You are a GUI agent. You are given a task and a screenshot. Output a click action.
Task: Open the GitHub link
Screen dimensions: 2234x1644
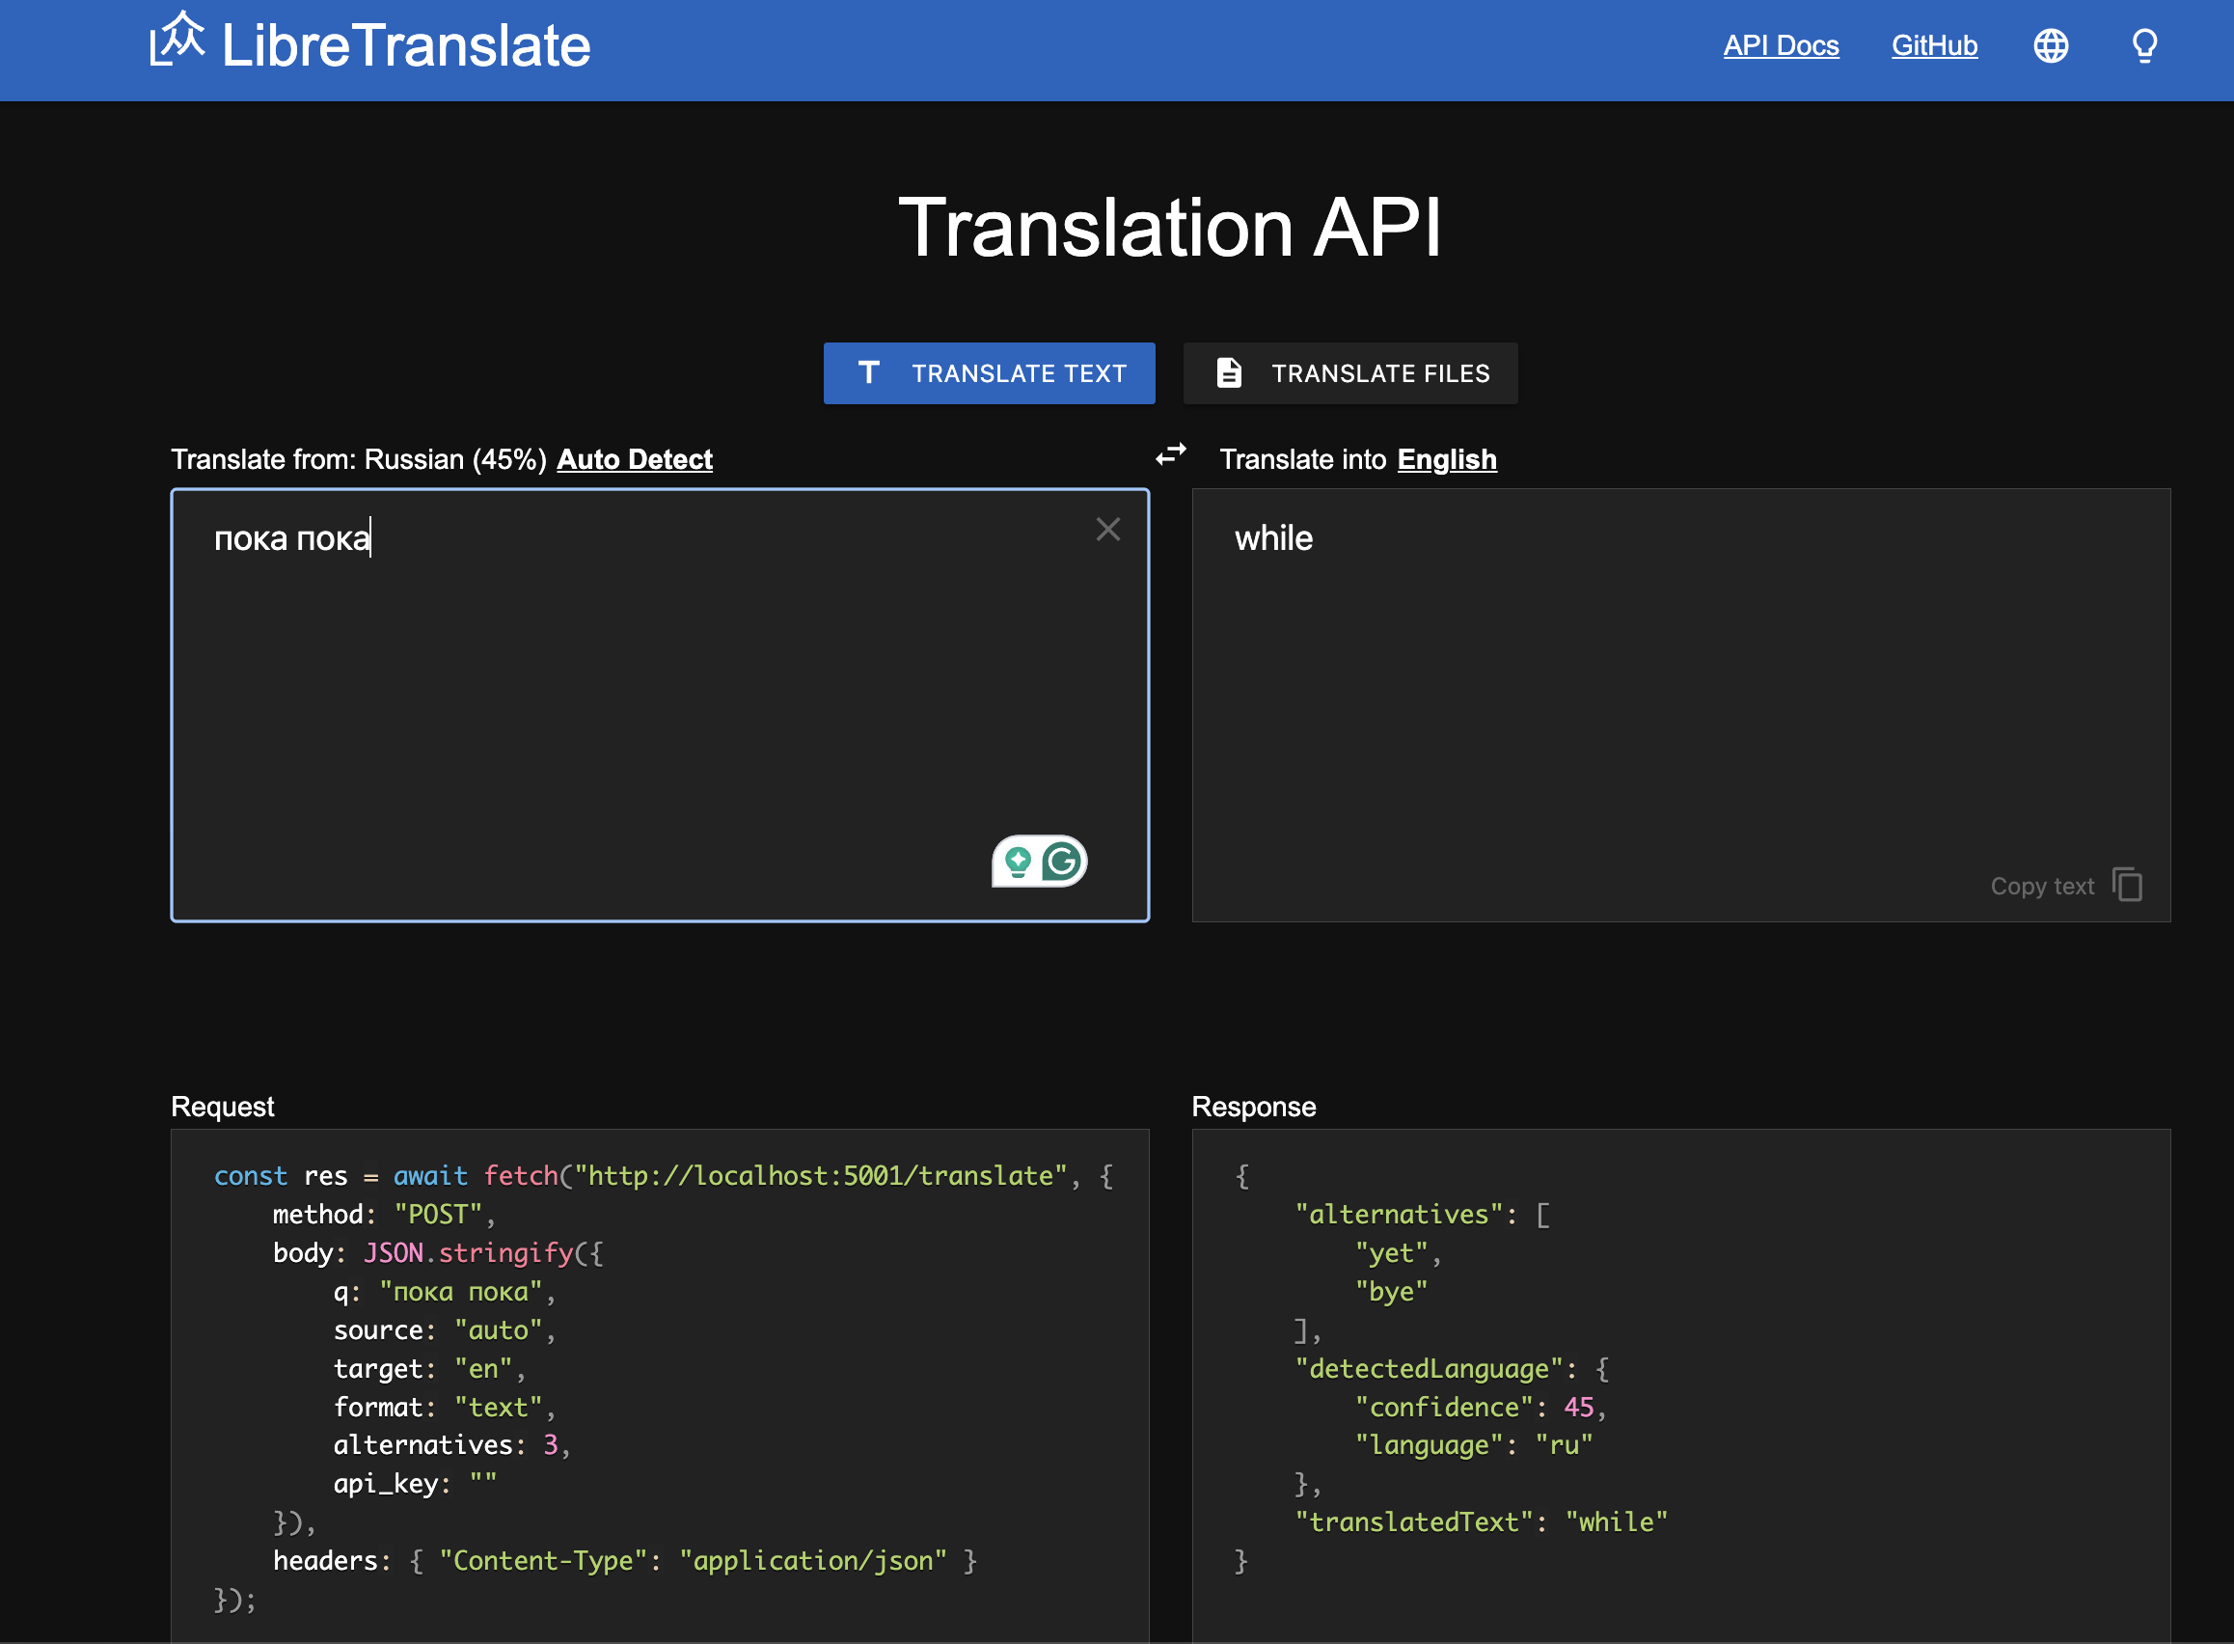[x=1934, y=45]
